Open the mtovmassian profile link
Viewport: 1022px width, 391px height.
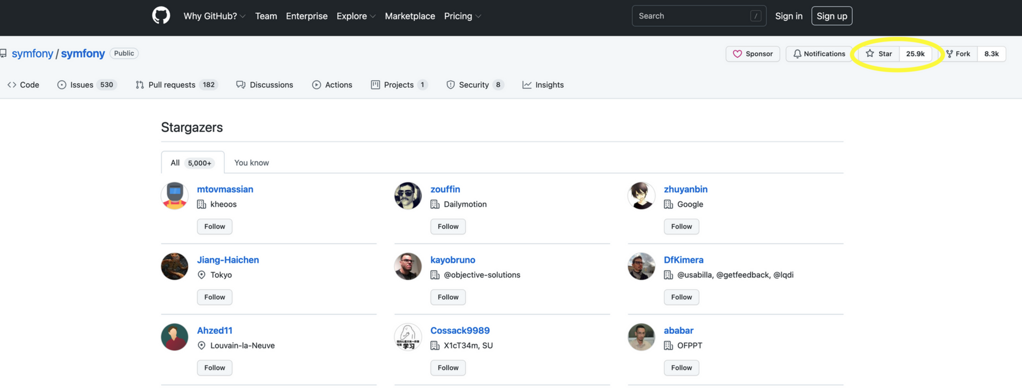tap(225, 189)
